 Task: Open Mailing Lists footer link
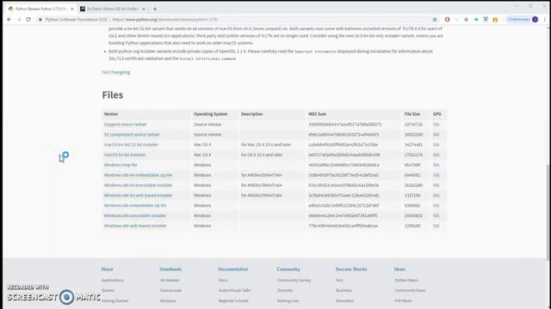(288, 300)
